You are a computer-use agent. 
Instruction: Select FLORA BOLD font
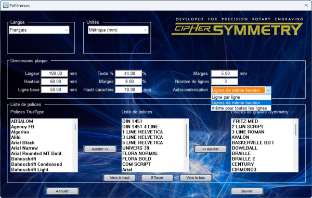click(152, 159)
